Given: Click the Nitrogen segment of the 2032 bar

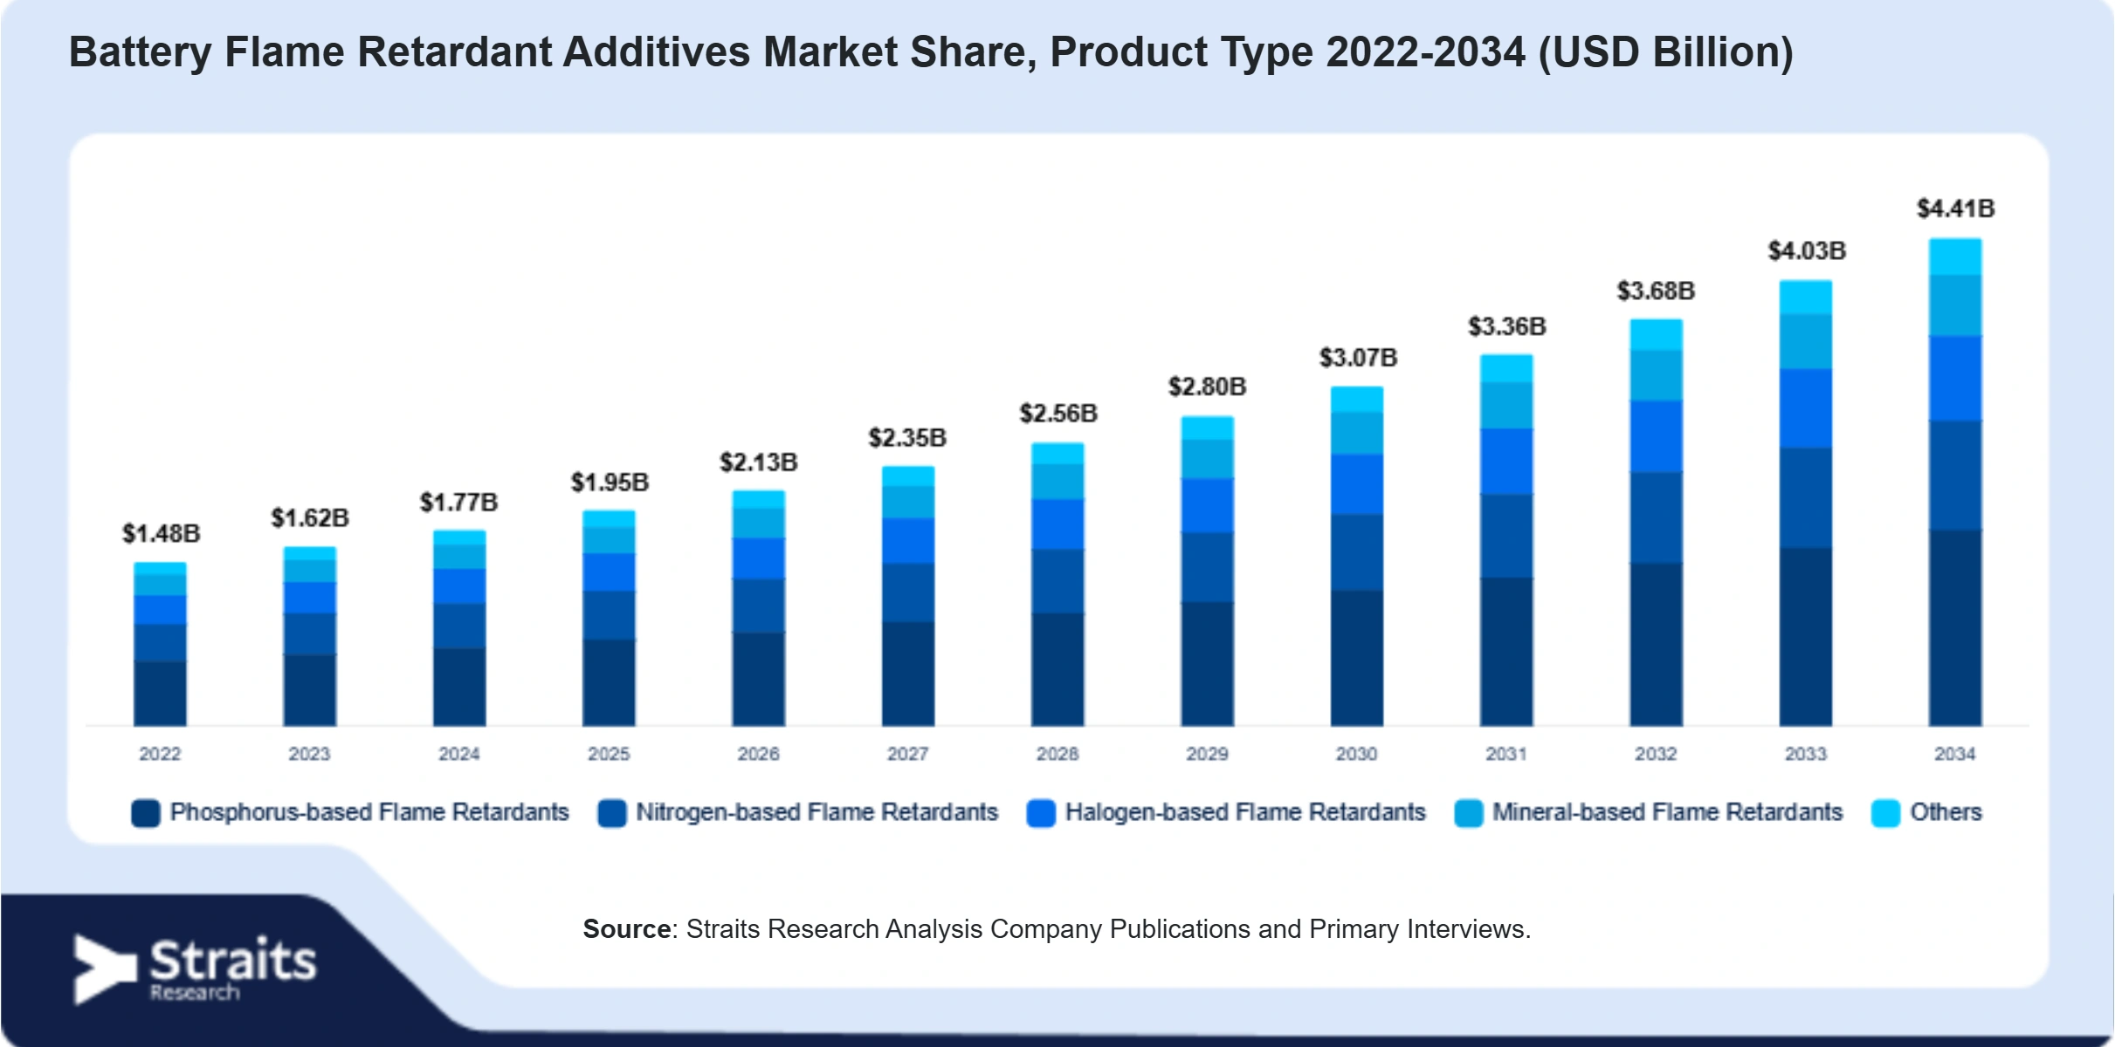Looking at the screenshot, I should [1656, 517].
